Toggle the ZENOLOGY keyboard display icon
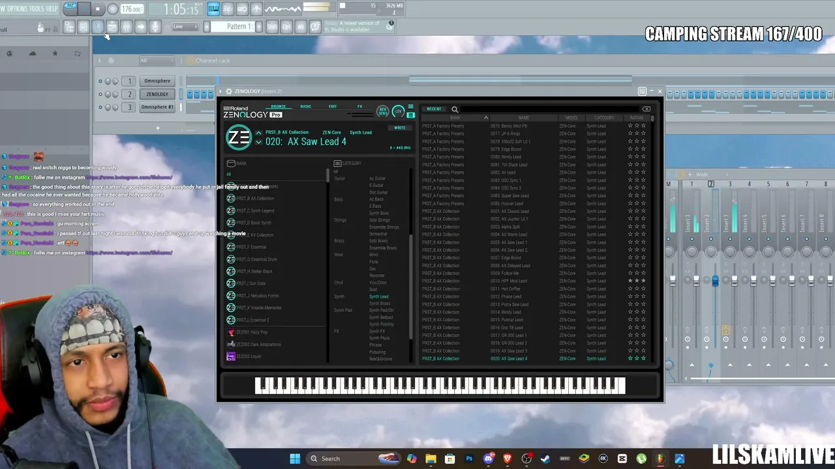Image resolution: width=835 pixels, height=469 pixels. pyautogui.click(x=410, y=114)
